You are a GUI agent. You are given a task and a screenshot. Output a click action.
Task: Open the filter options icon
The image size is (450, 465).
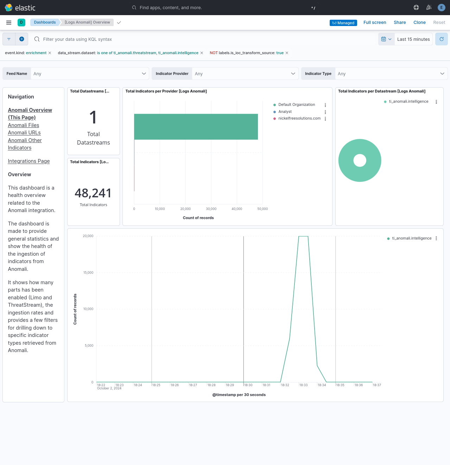click(9, 39)
